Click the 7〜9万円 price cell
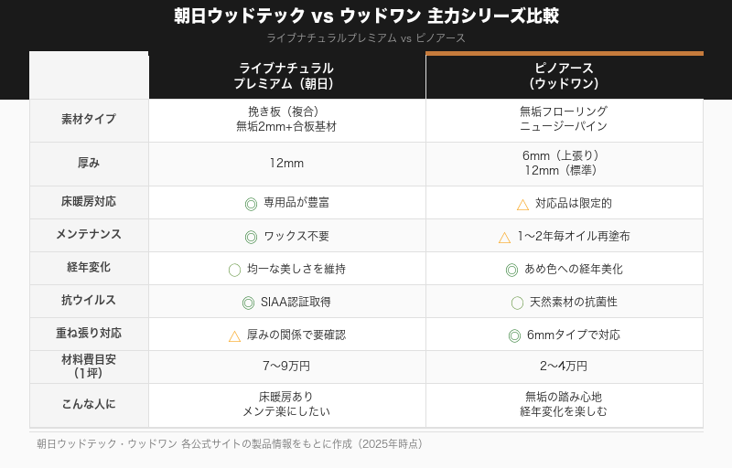This screenshot has width=732, height=468. point(286,367)
